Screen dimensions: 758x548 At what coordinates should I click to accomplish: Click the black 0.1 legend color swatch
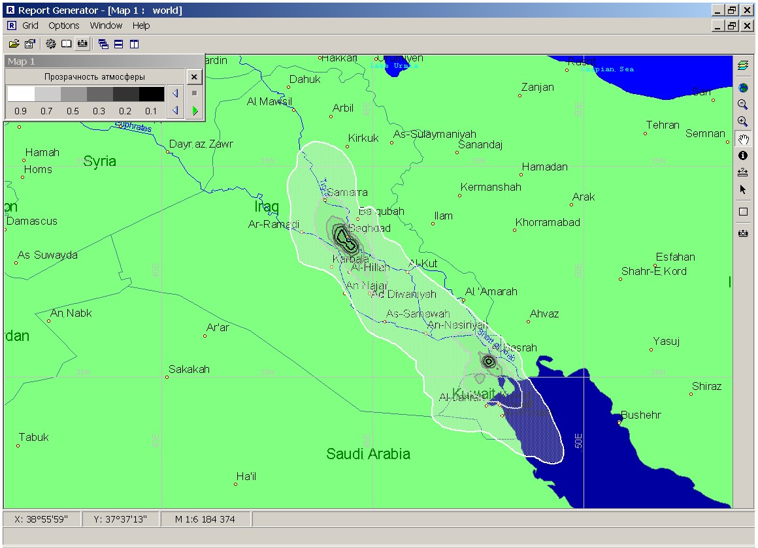(152, 94)
